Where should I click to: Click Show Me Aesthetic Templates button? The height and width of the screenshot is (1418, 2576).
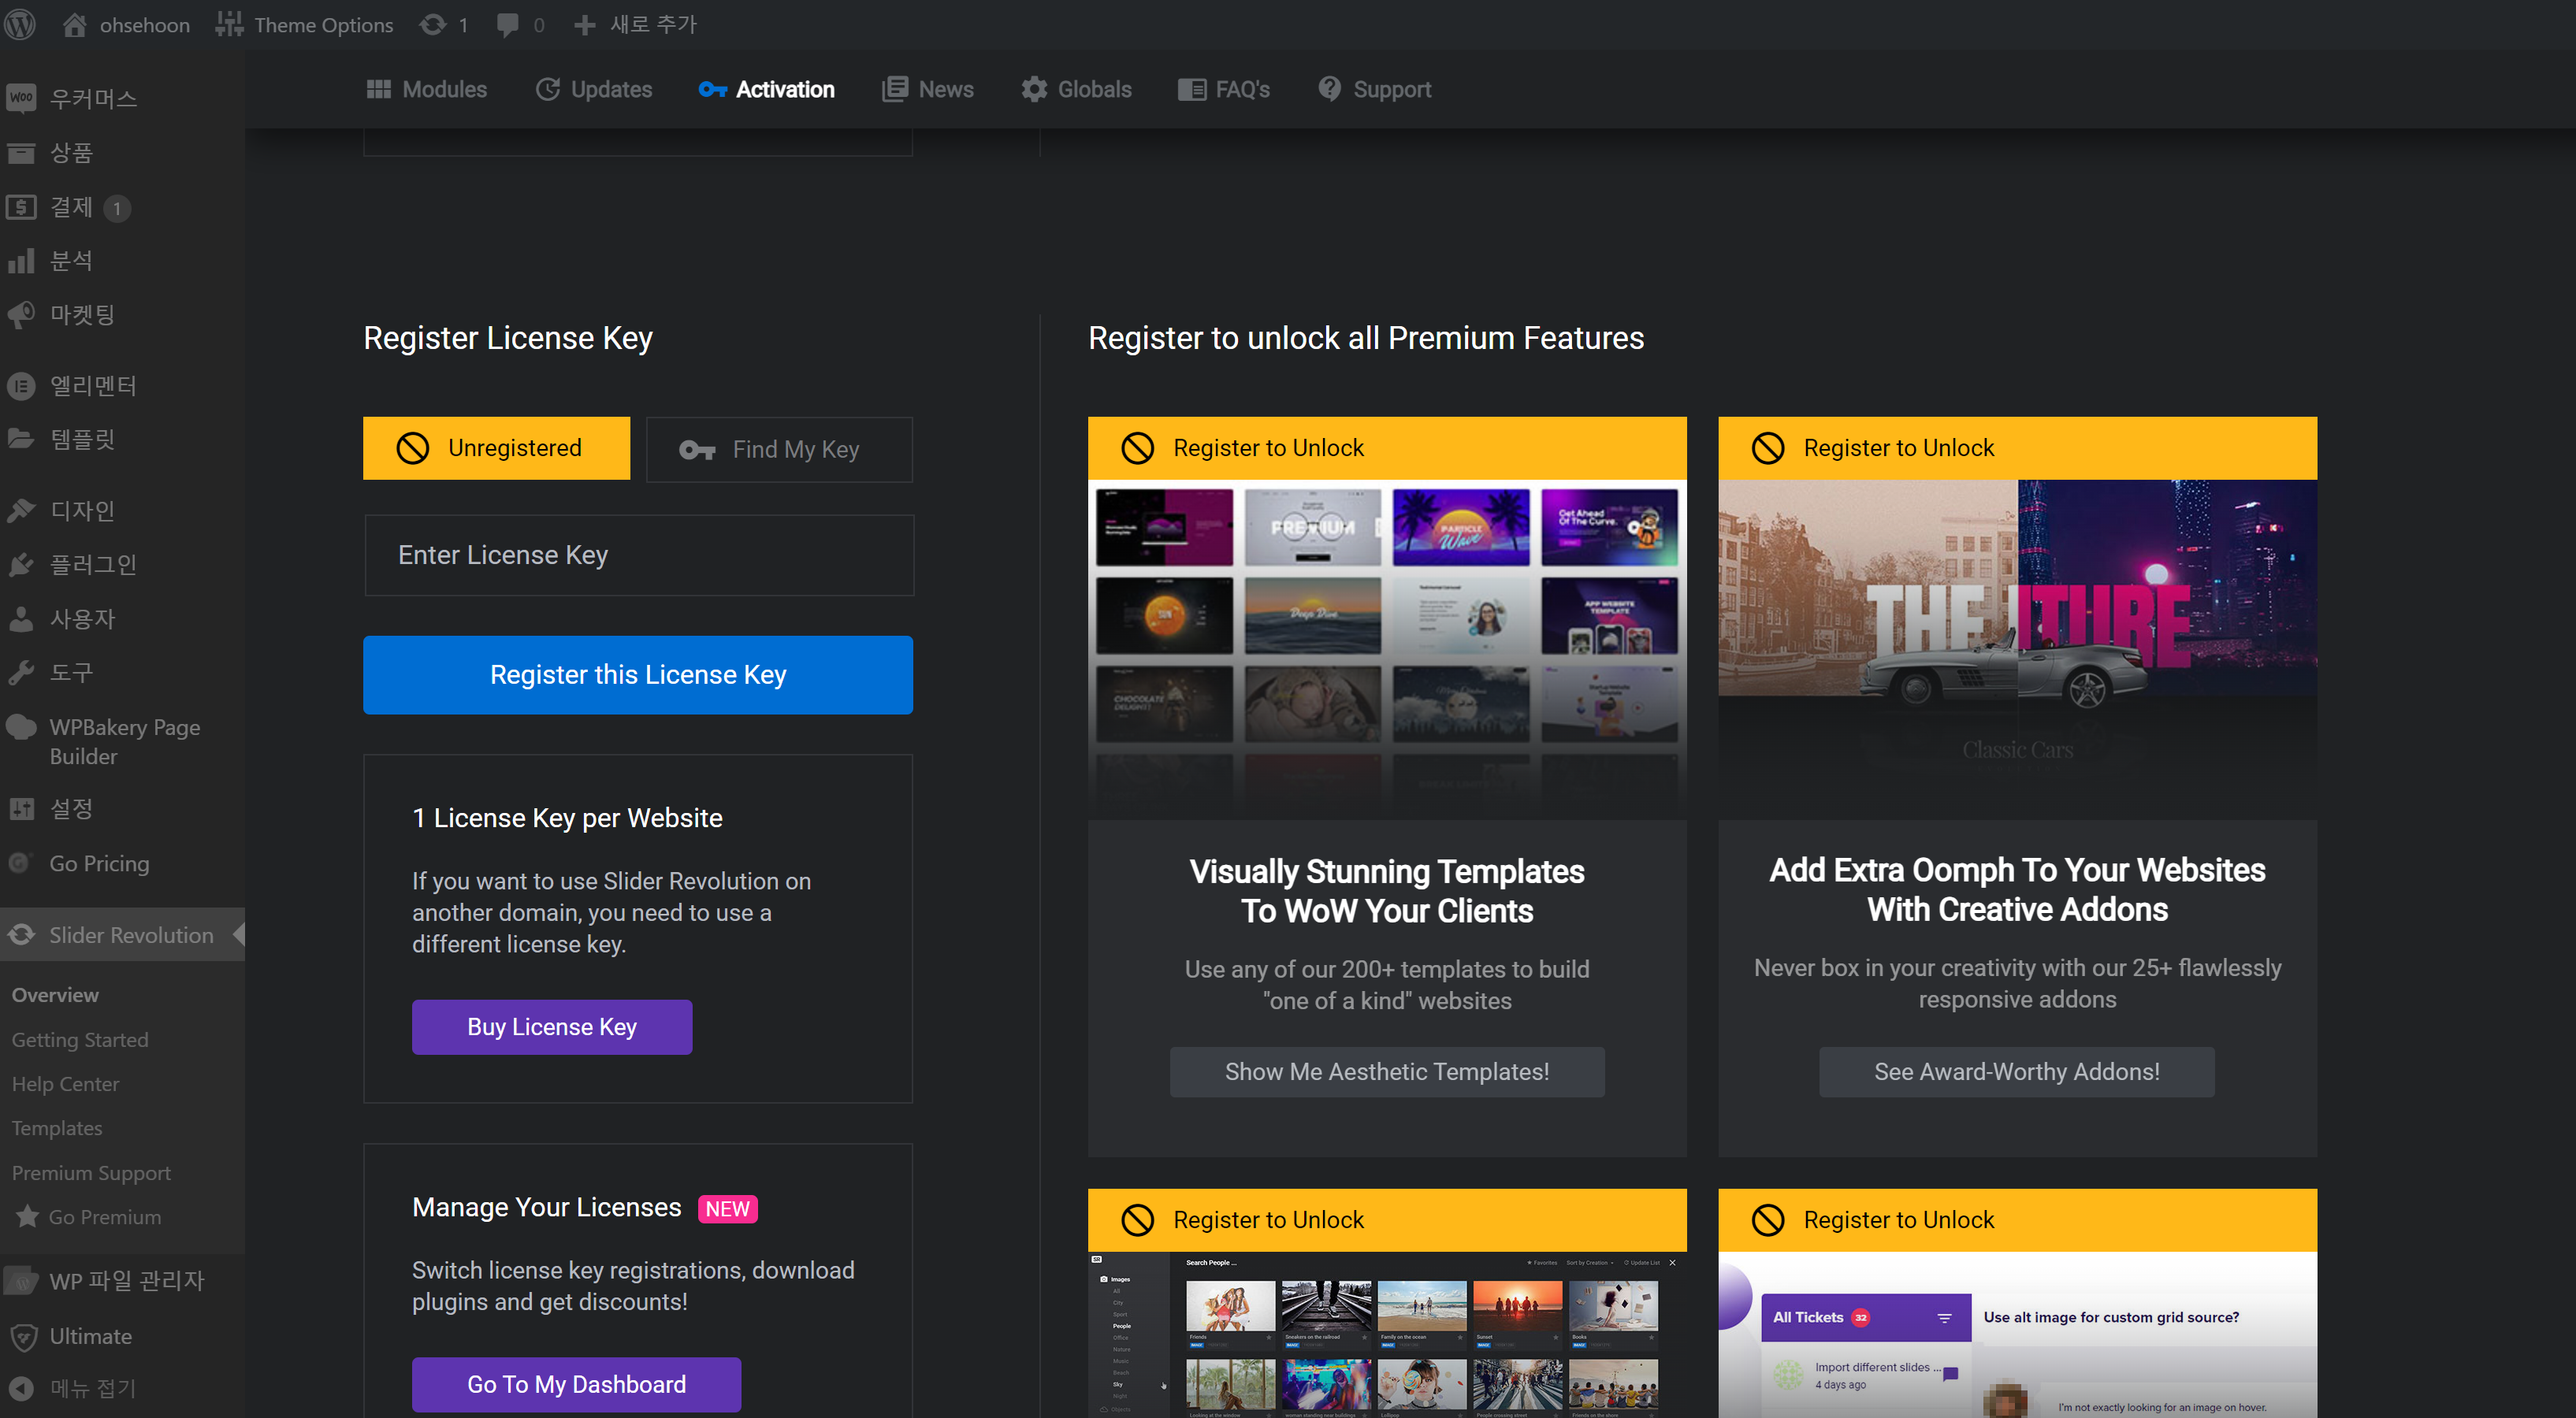click(x=1386, y=1071)
